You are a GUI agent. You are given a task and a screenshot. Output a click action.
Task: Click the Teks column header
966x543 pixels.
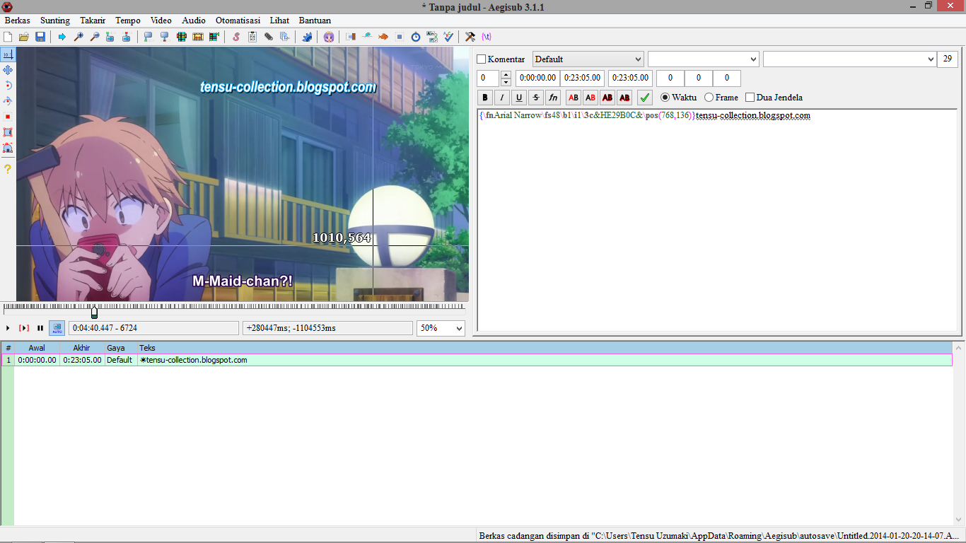pyautogui.click(x=545, y=348)
